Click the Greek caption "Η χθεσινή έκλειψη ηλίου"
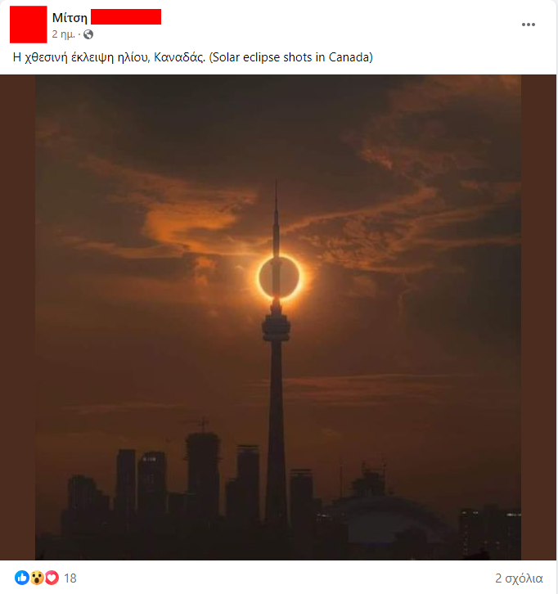 tap(82, 57)
